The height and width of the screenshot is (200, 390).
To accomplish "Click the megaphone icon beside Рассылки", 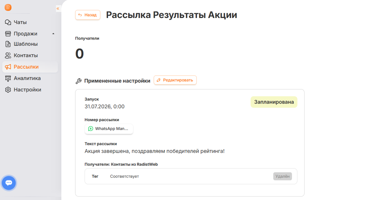I will click(8, 67).
